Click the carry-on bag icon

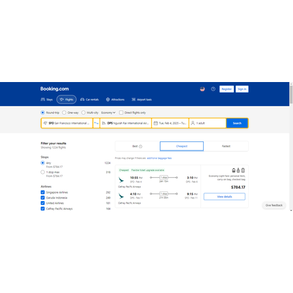click(238, 171)
